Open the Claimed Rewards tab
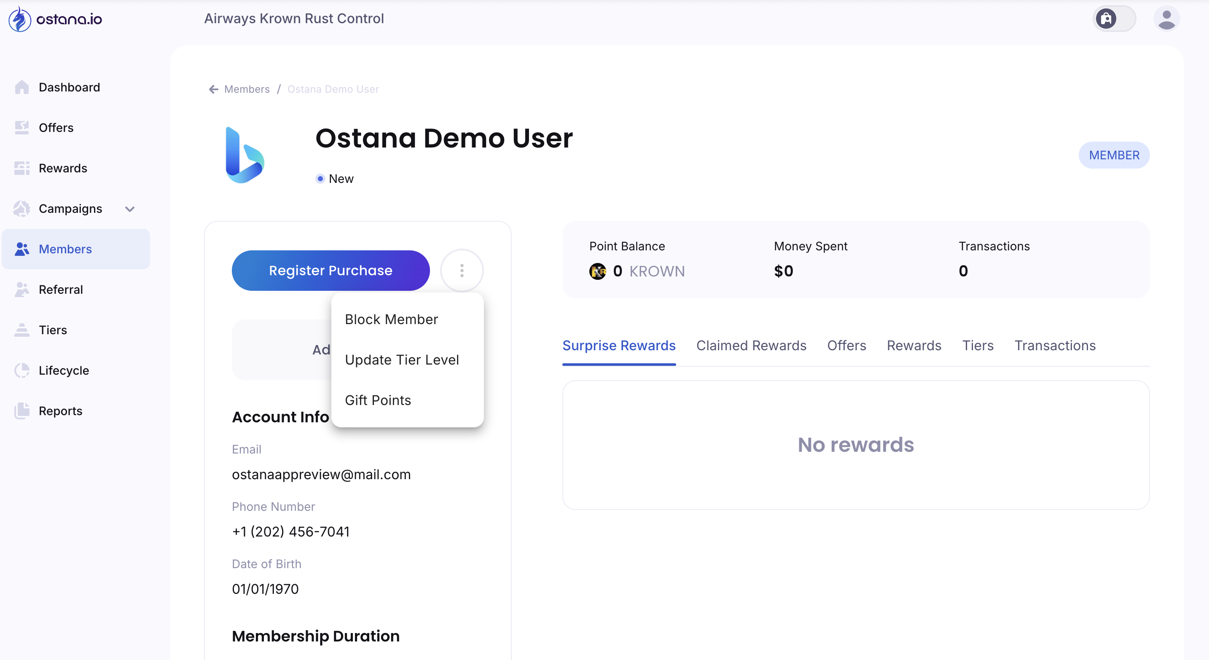This screenshot has width=1209, height=660. [751, 346]
